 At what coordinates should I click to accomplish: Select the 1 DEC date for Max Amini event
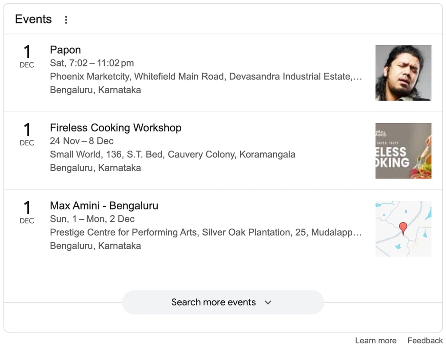[x=27, y=213]
